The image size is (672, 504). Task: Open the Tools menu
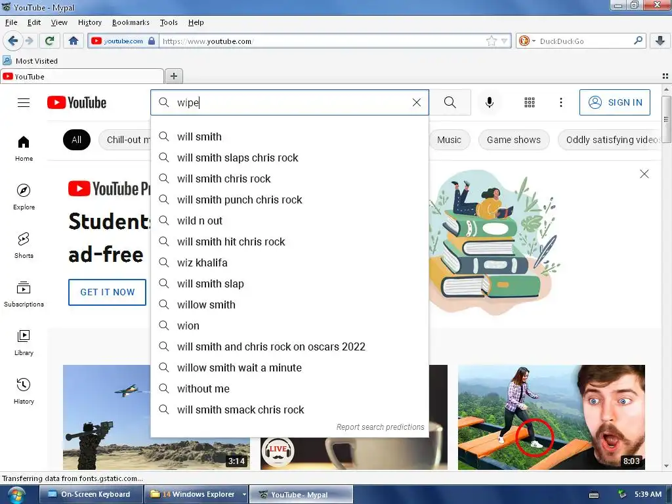pyautogui.click(x=169, y=22)
